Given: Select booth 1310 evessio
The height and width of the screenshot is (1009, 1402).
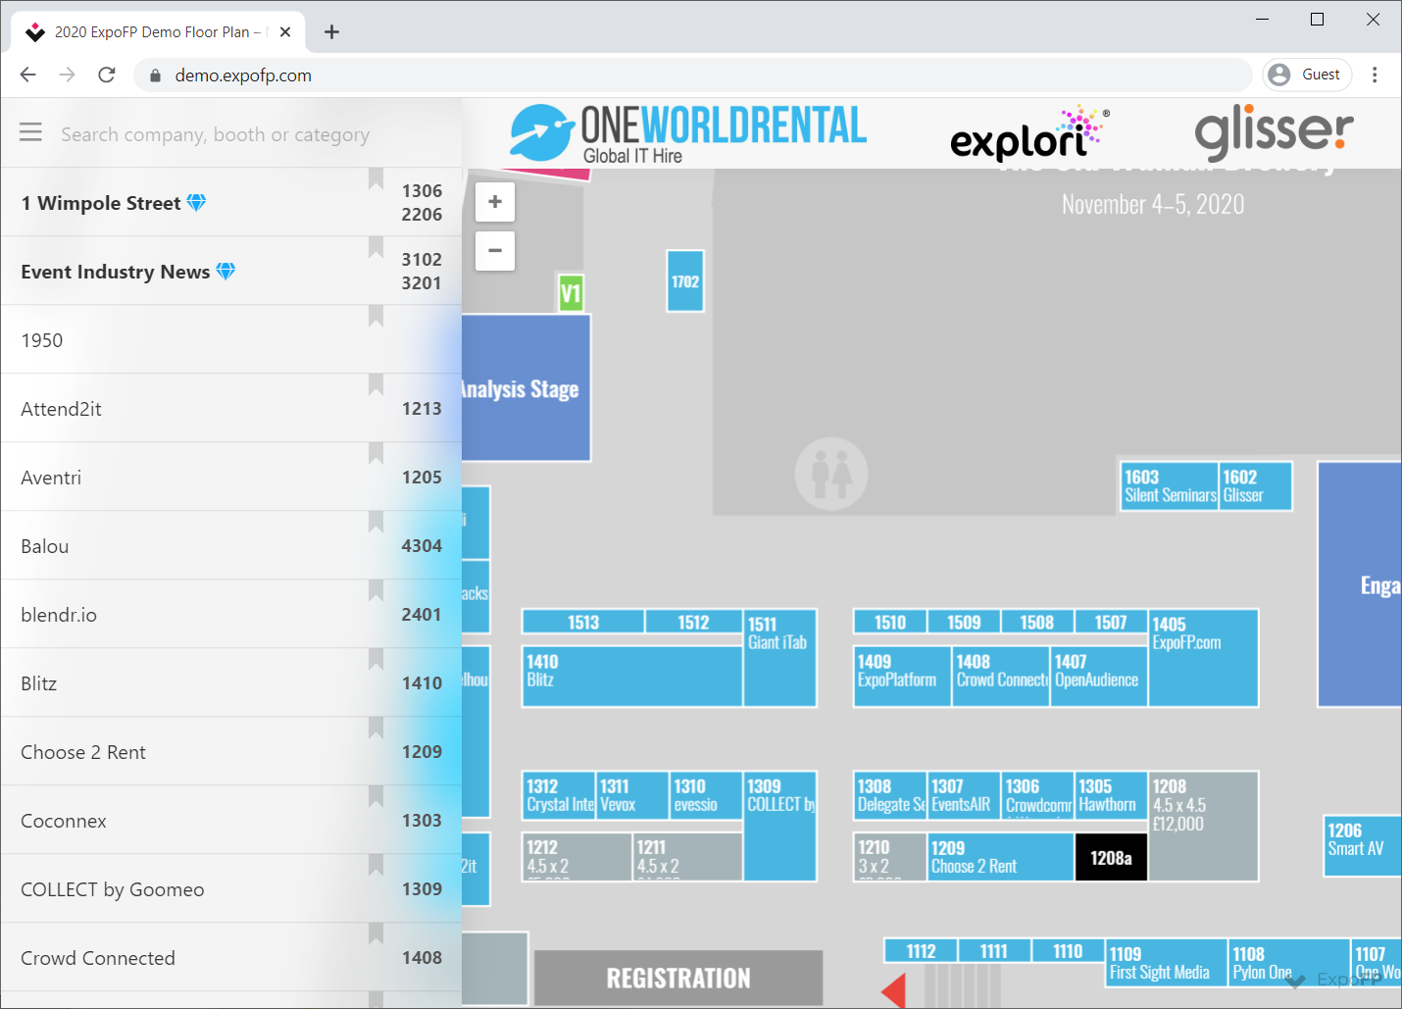Looking at the screenshot, I should pyautogui.click(x=706, y=795).
